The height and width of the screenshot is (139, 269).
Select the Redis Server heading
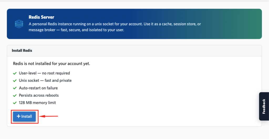click(41, 17)
